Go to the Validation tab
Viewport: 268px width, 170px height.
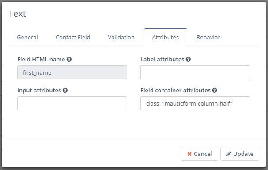(121, 37)
